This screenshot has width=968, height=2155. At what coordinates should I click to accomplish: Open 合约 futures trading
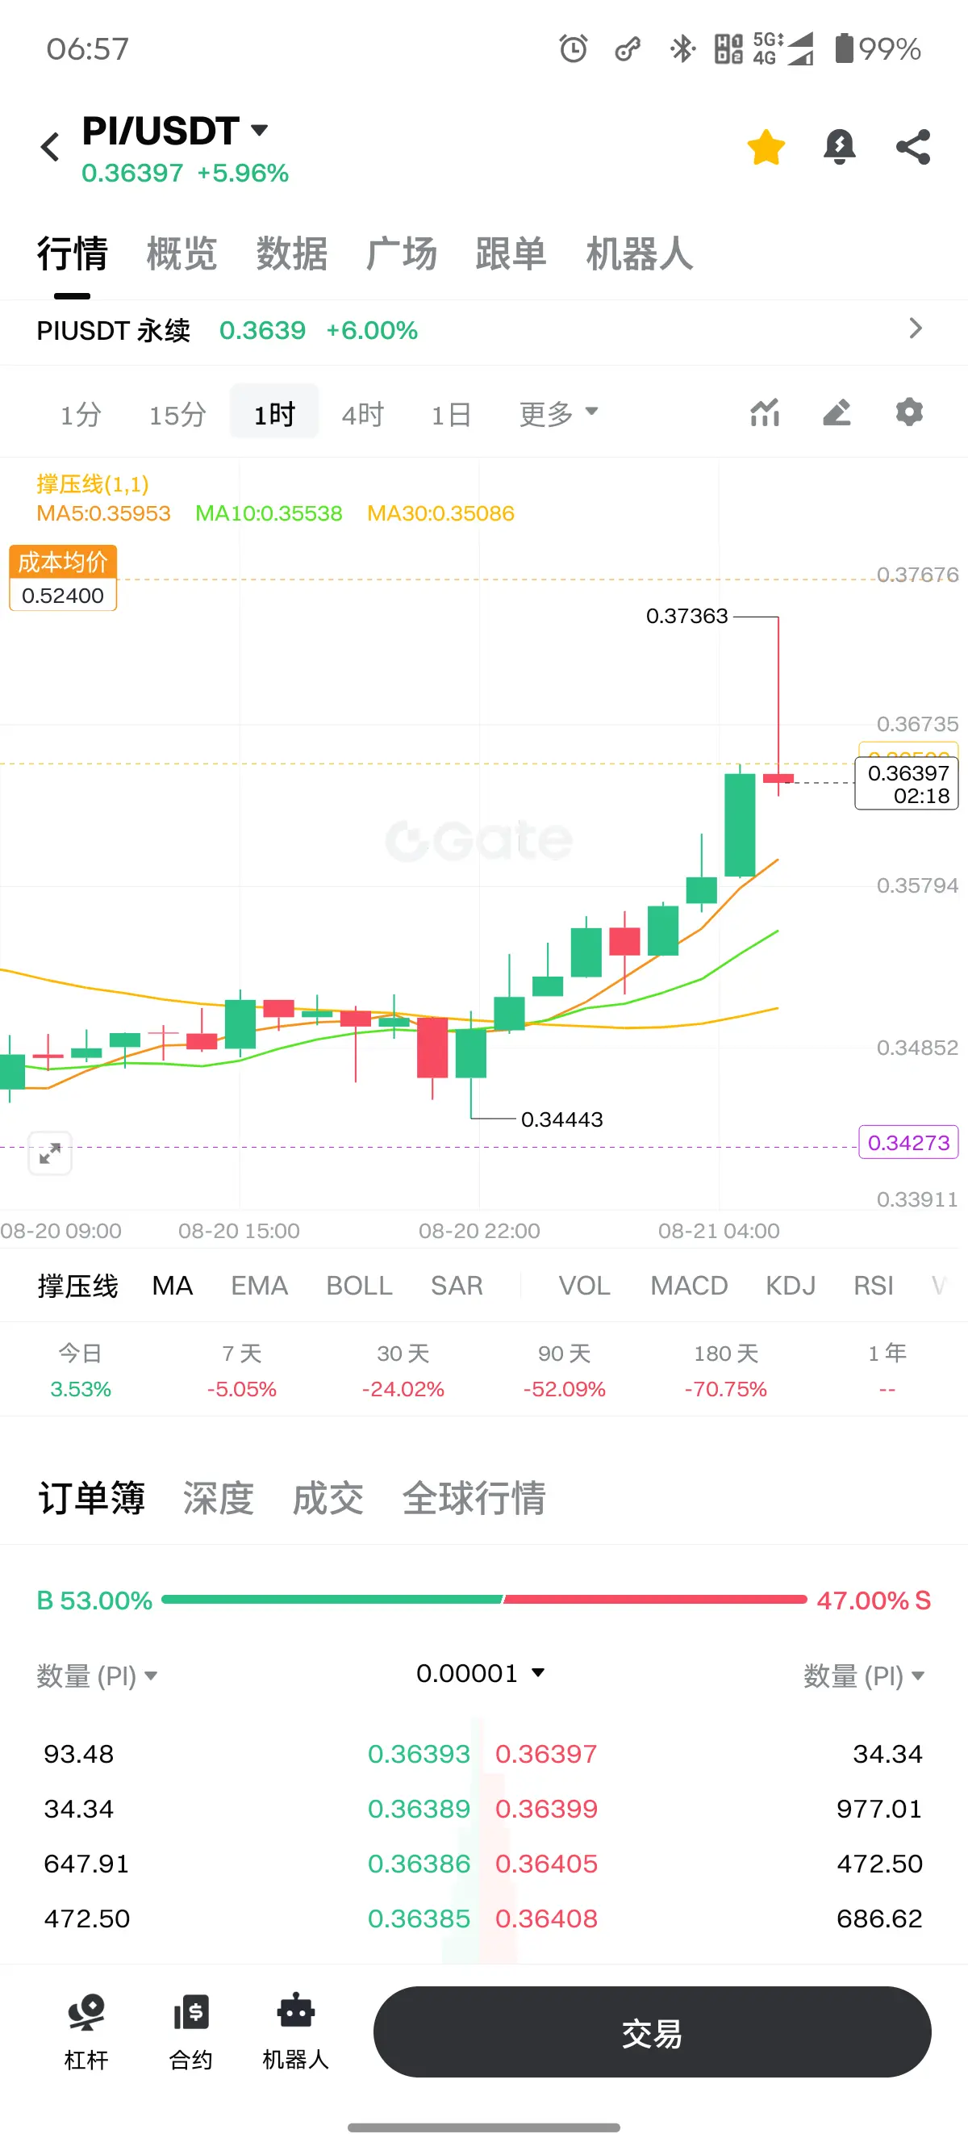(190, 2032)
